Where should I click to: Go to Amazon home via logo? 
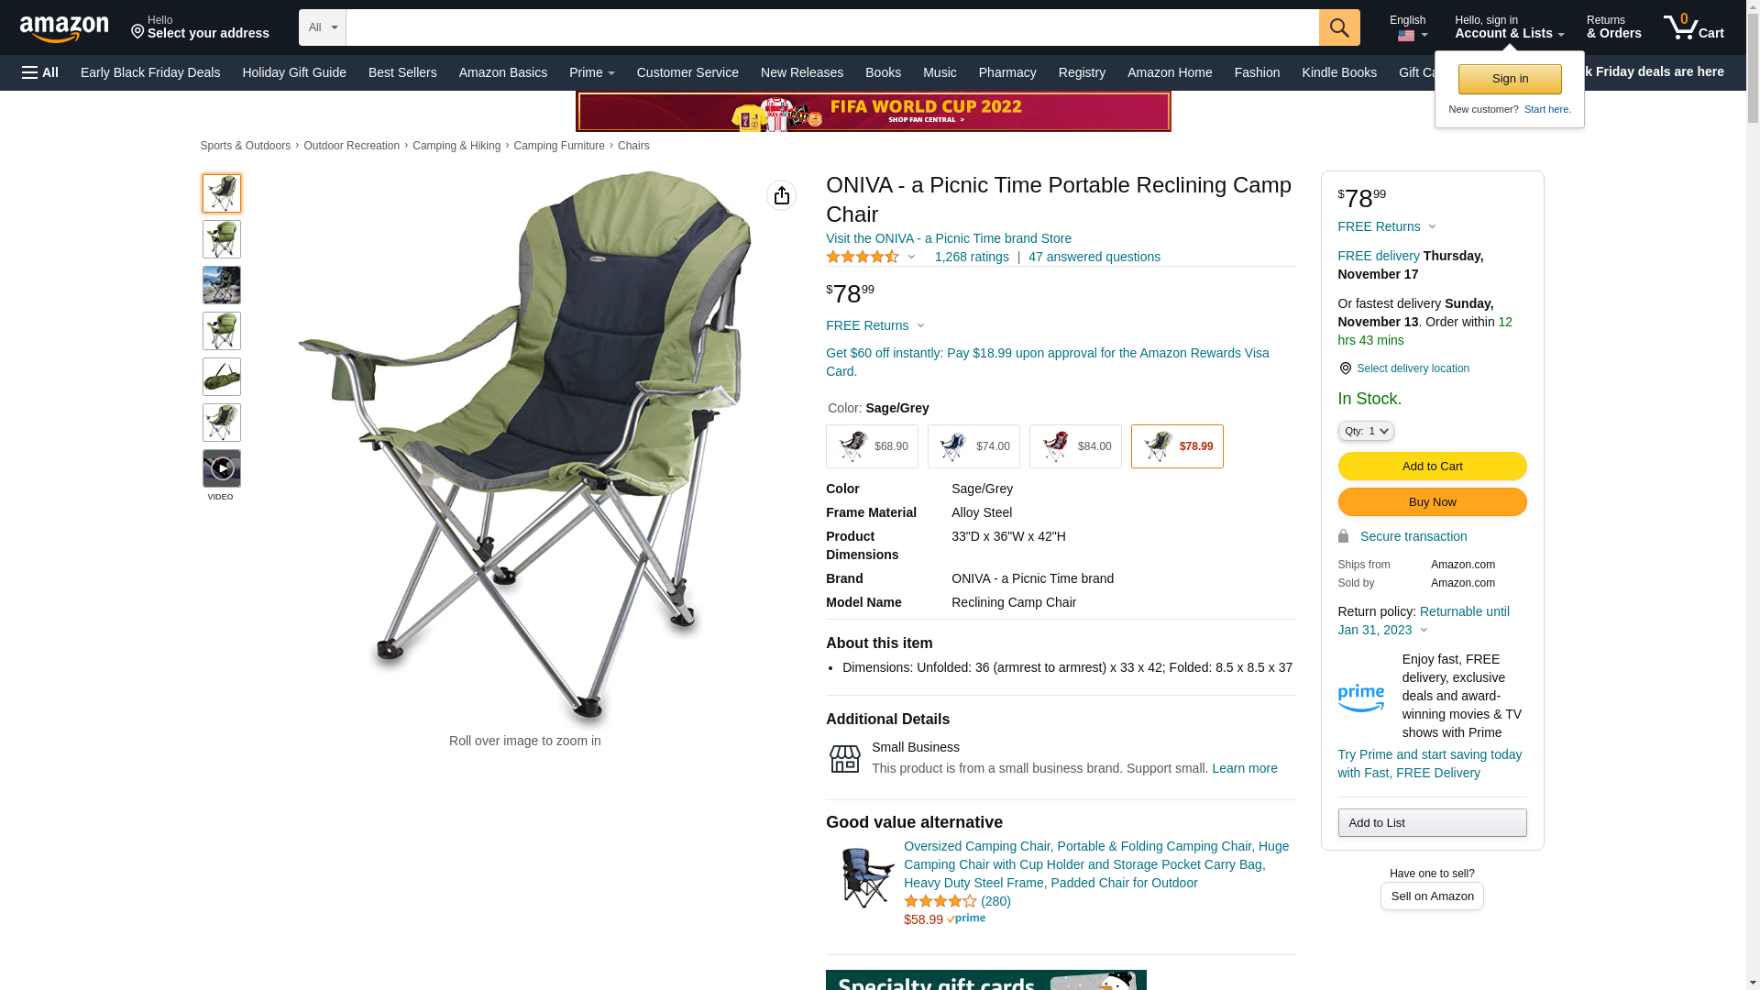[64, 28]
